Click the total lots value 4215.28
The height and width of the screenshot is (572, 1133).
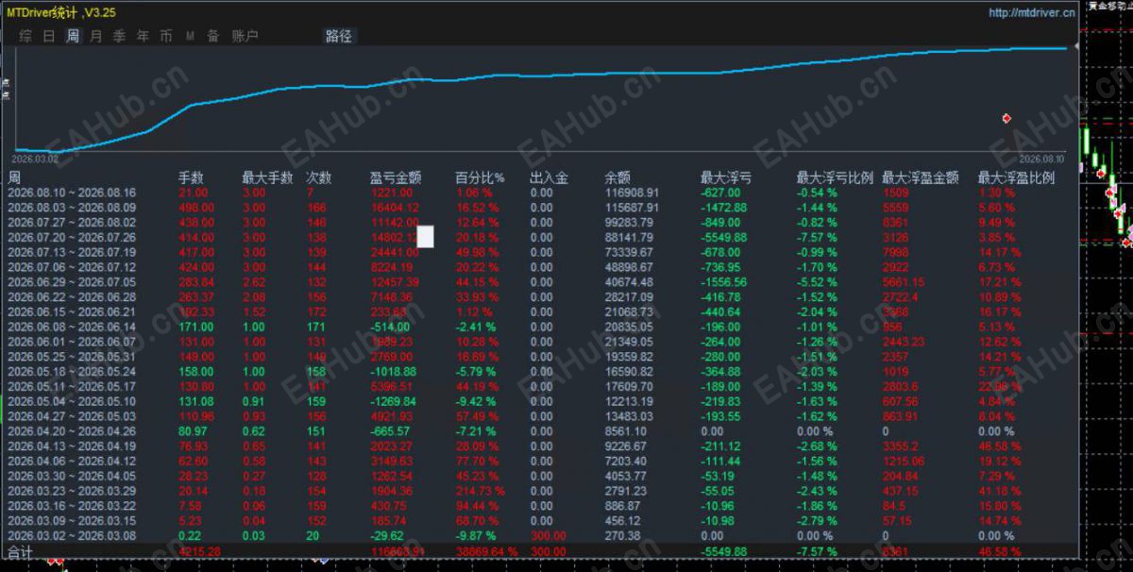(x=200, y=551)
